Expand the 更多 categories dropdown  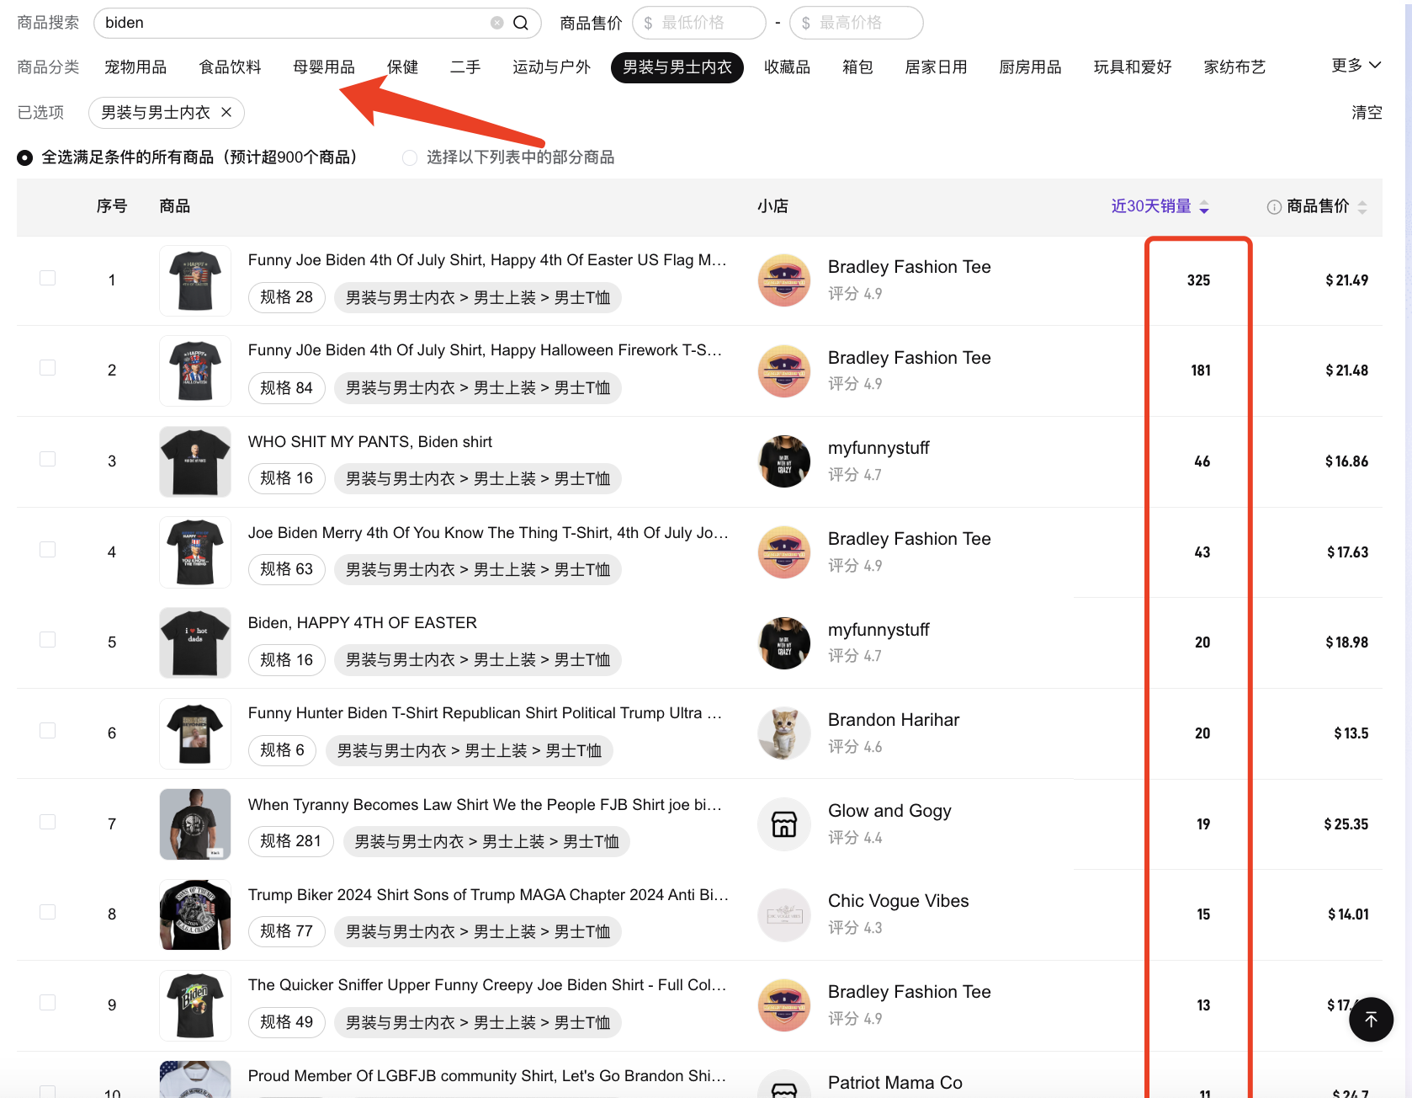click(x=1356, y=66)
